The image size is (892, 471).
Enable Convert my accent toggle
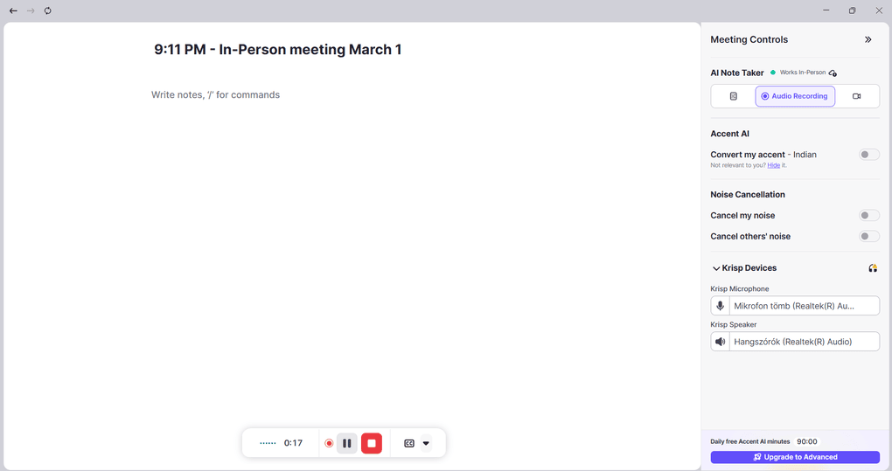(868, 155)
